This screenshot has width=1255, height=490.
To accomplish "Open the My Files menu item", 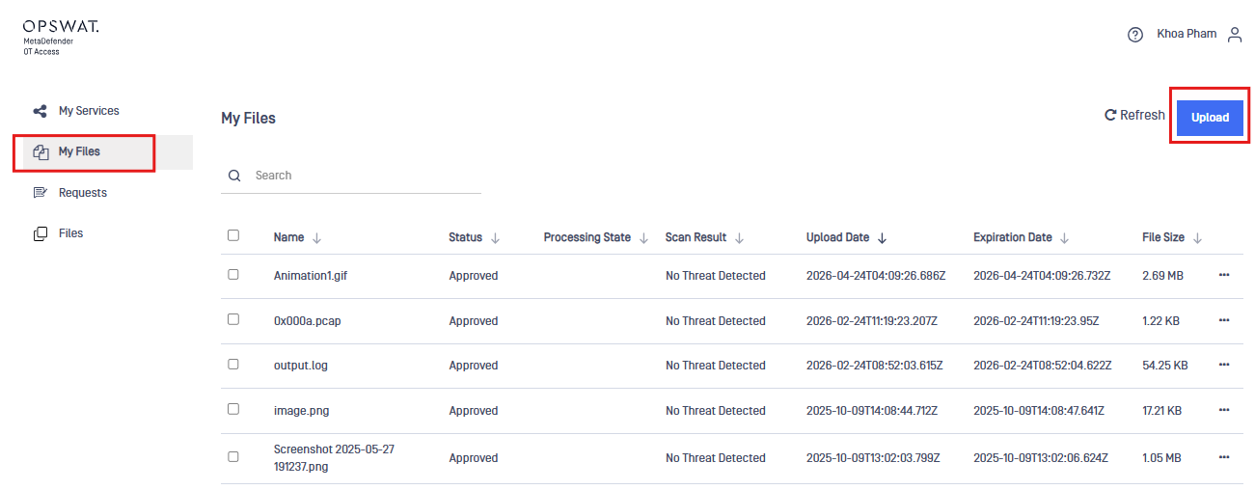I will click(x=79, y=151).
